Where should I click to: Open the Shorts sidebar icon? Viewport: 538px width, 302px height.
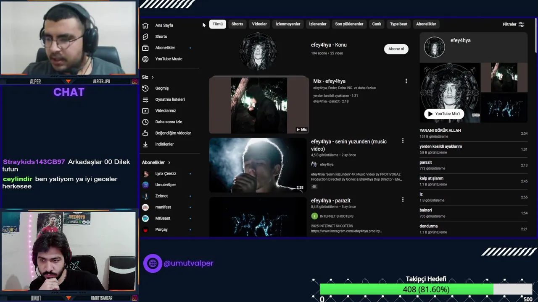click(x=145, y=36)
